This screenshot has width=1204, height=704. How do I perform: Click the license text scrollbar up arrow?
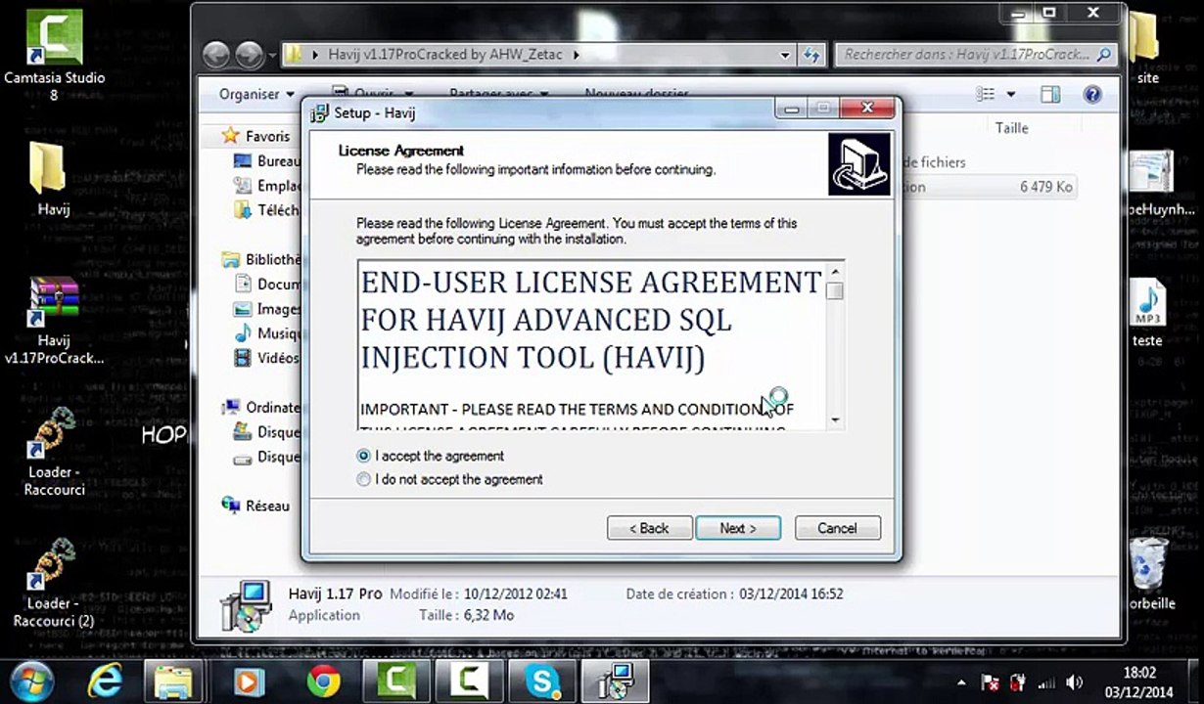[x=835, y=271]
